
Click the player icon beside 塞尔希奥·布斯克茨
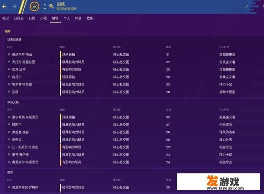9,117
